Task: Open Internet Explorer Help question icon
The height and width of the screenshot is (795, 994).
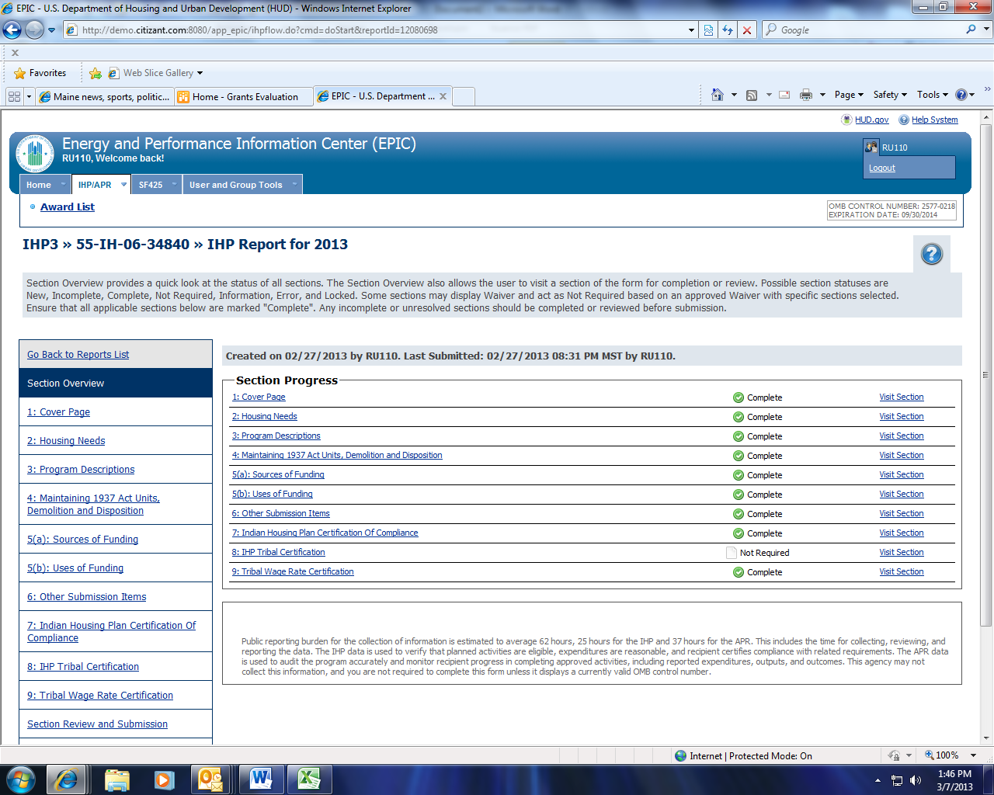Action: point(961,95)
